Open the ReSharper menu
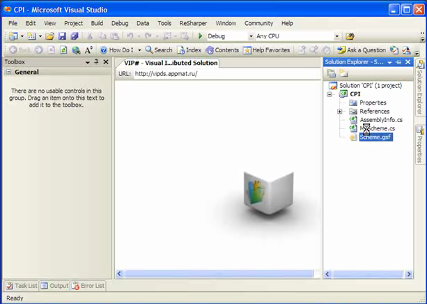 coord(193,23)
